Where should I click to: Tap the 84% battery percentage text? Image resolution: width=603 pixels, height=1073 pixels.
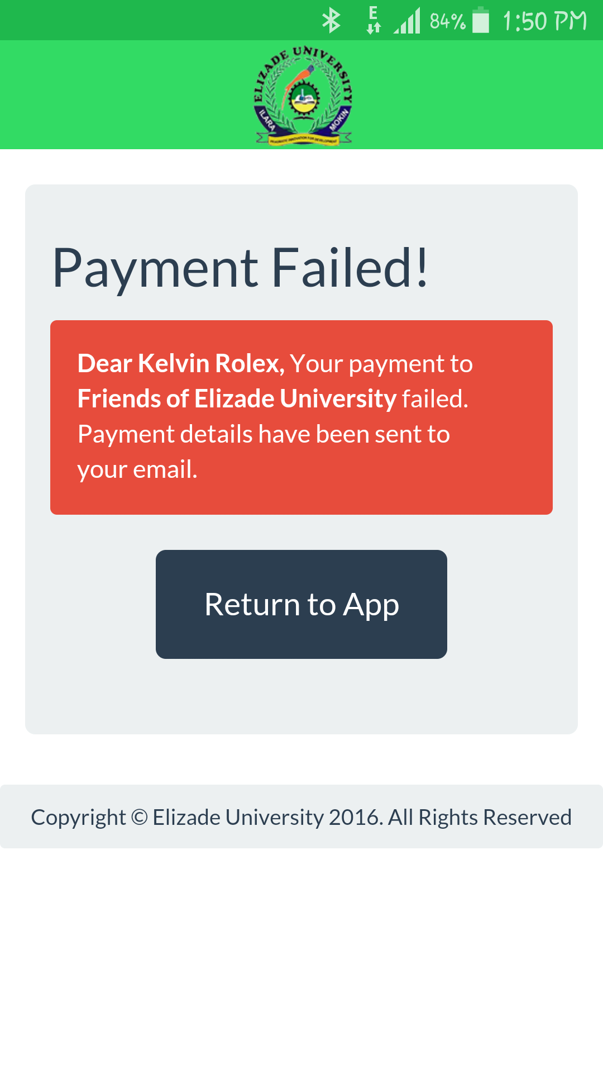[x=448, y=21]
